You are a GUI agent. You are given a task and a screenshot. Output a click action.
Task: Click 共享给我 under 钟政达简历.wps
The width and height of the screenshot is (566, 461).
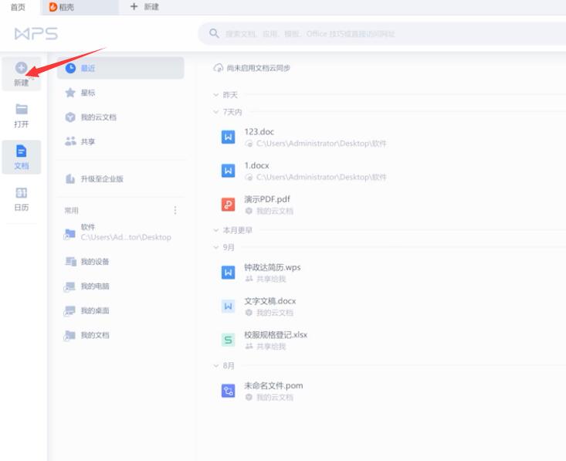click(271, 279)
